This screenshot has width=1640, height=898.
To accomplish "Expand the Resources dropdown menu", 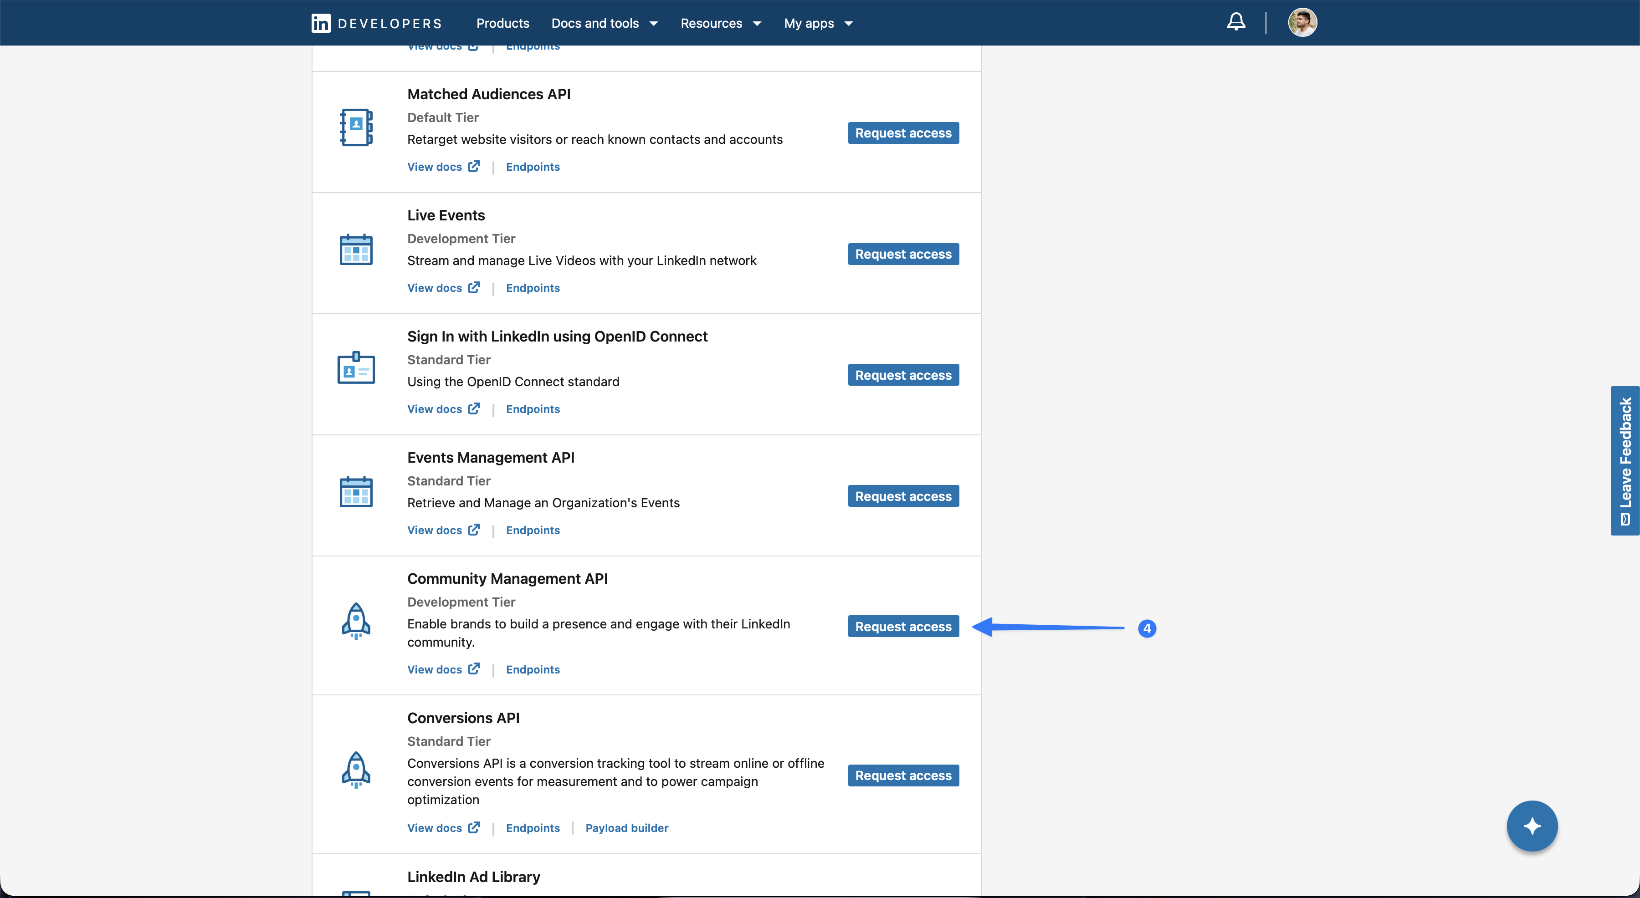I will (721, 24).
